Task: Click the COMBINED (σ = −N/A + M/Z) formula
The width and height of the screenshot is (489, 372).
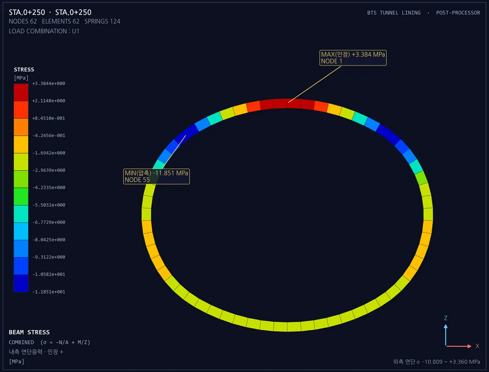Action: [49, 342]
